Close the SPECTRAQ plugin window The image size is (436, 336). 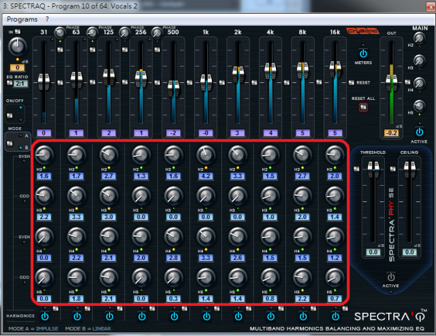click(430, 7)
